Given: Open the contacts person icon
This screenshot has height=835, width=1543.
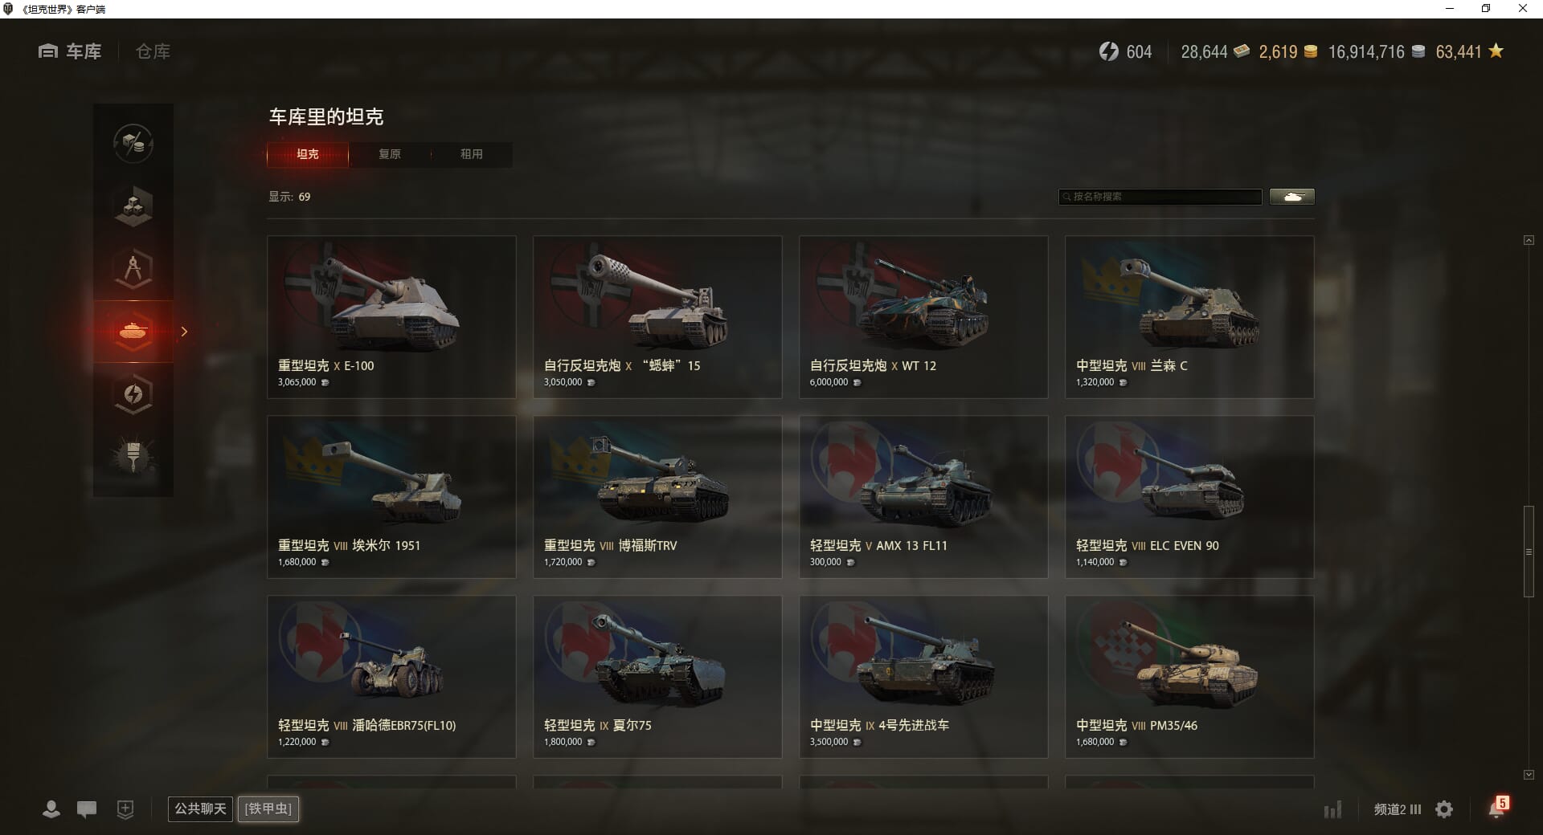Looking at the screenshot, I should (51, 809).
